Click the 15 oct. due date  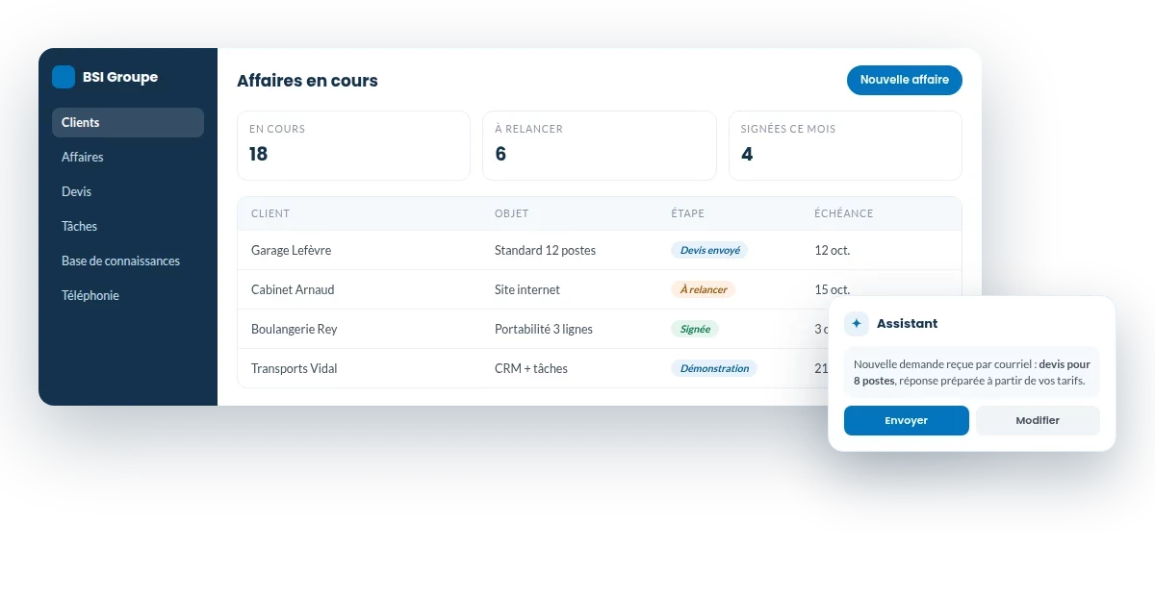pyautogui.click(x=833, y=289)
